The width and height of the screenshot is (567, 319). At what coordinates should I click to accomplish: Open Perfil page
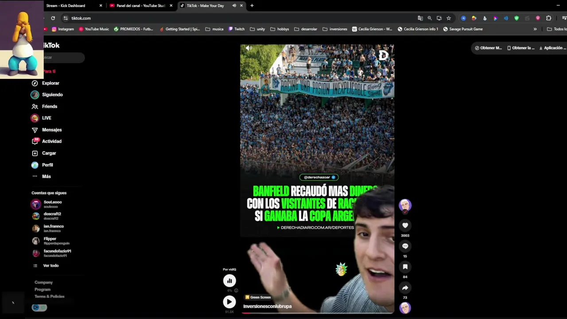pyautogui.click(x=42, y=165)
